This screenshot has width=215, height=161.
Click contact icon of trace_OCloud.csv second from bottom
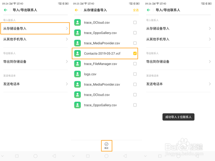click(77, 95)
